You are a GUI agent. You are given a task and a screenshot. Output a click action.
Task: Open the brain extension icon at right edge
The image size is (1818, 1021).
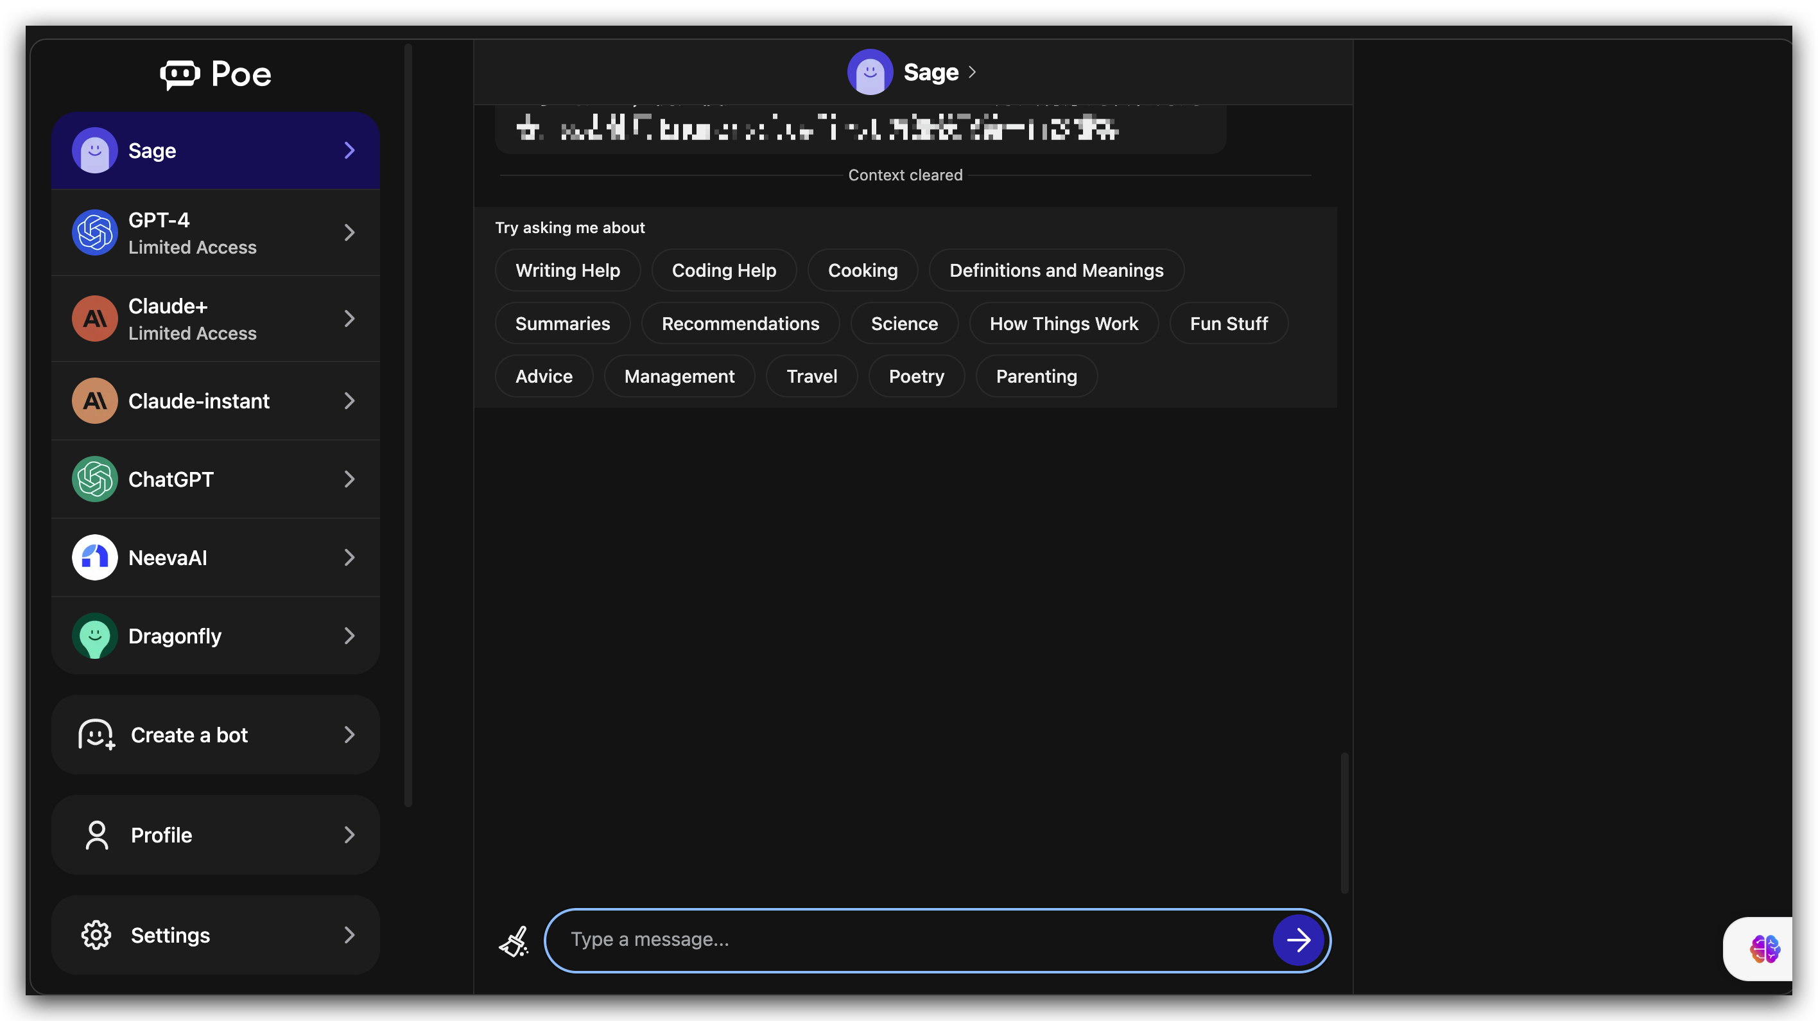pos(1764,949)
